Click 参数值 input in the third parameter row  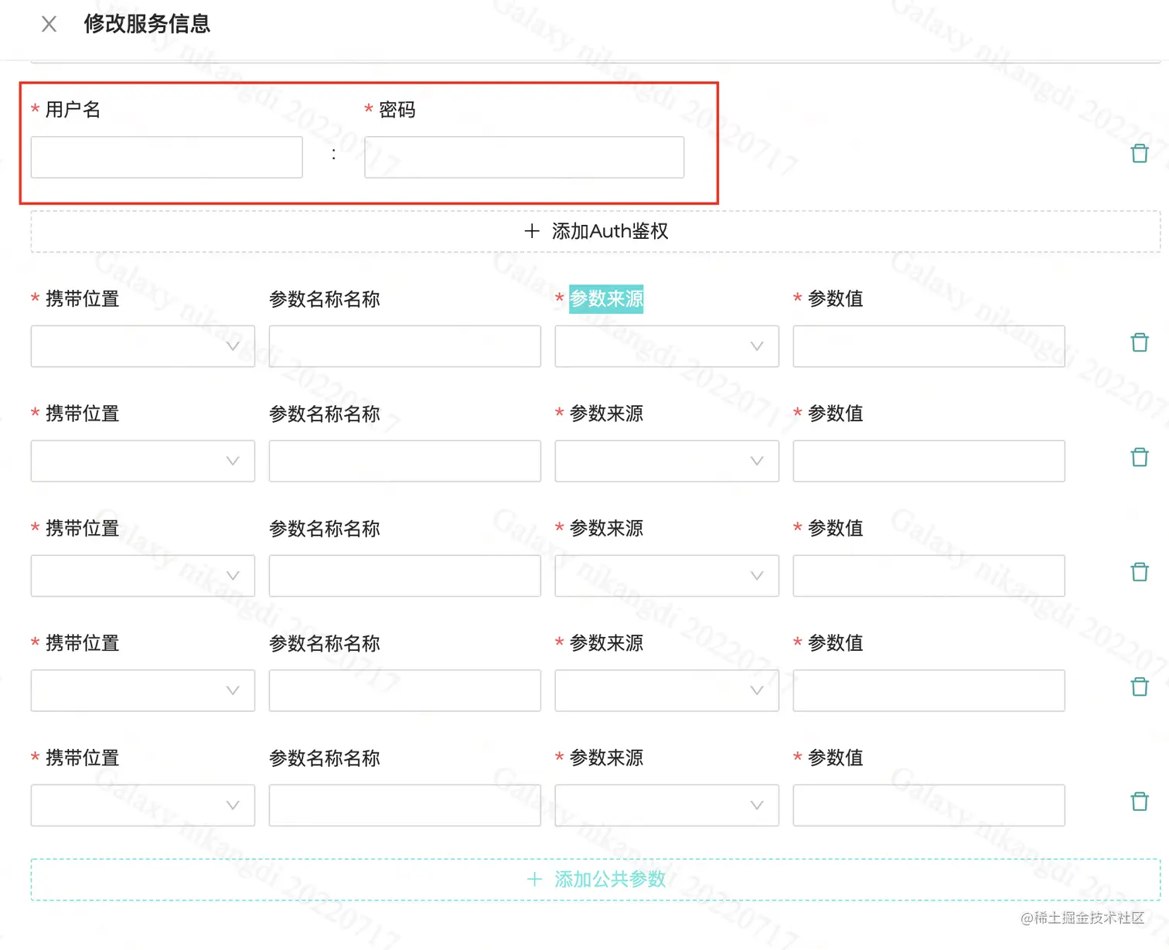(929, 576)
